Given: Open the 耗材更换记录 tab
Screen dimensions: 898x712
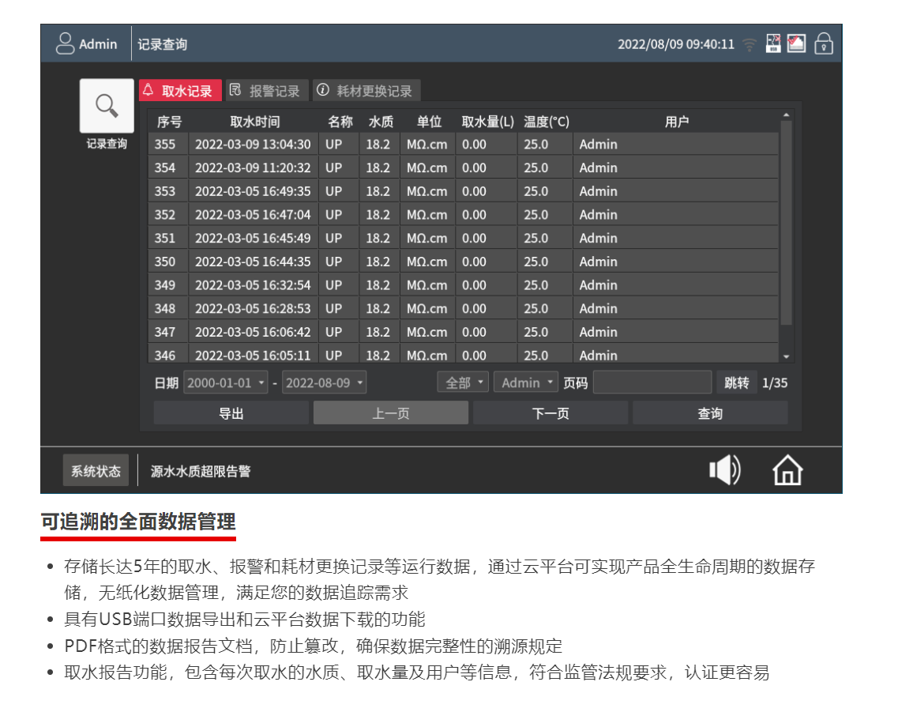Looking at the screenshot, I should 366,91.
